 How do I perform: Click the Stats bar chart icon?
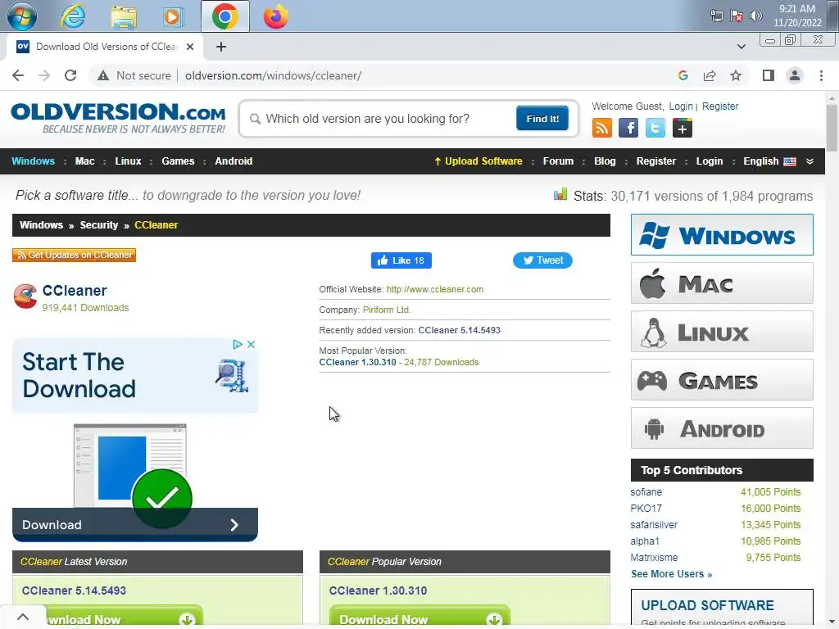(x=560, y=195)
